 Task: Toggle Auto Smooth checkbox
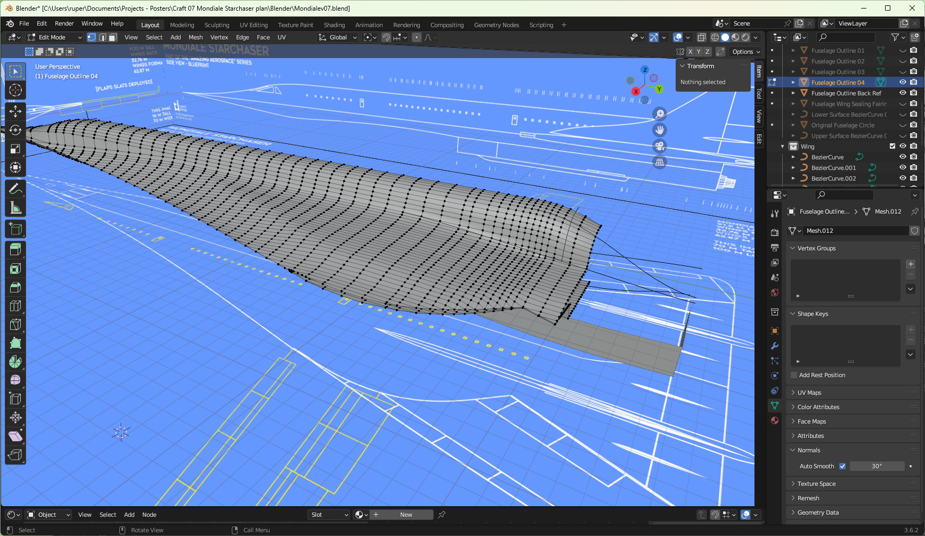pyautogui.click(x=842, y=466)
